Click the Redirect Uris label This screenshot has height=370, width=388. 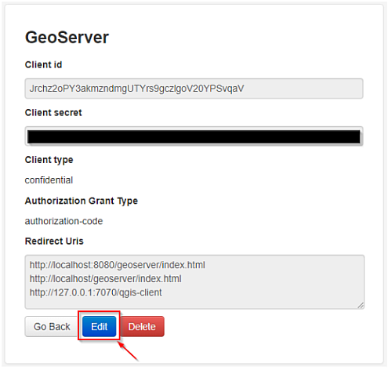pos(54,241)
